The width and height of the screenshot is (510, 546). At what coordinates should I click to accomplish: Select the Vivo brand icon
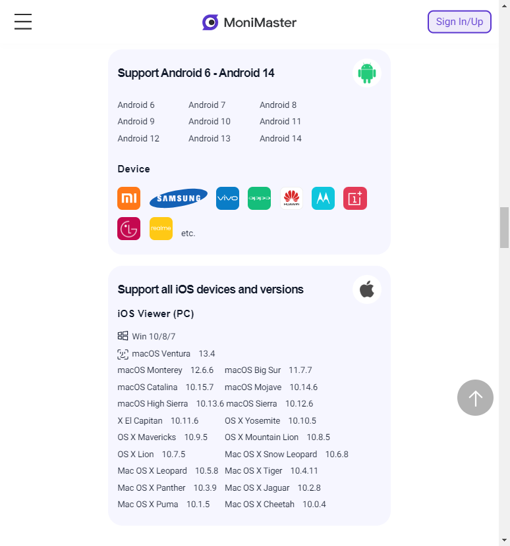pyautogui.click(x=227, y=198)
